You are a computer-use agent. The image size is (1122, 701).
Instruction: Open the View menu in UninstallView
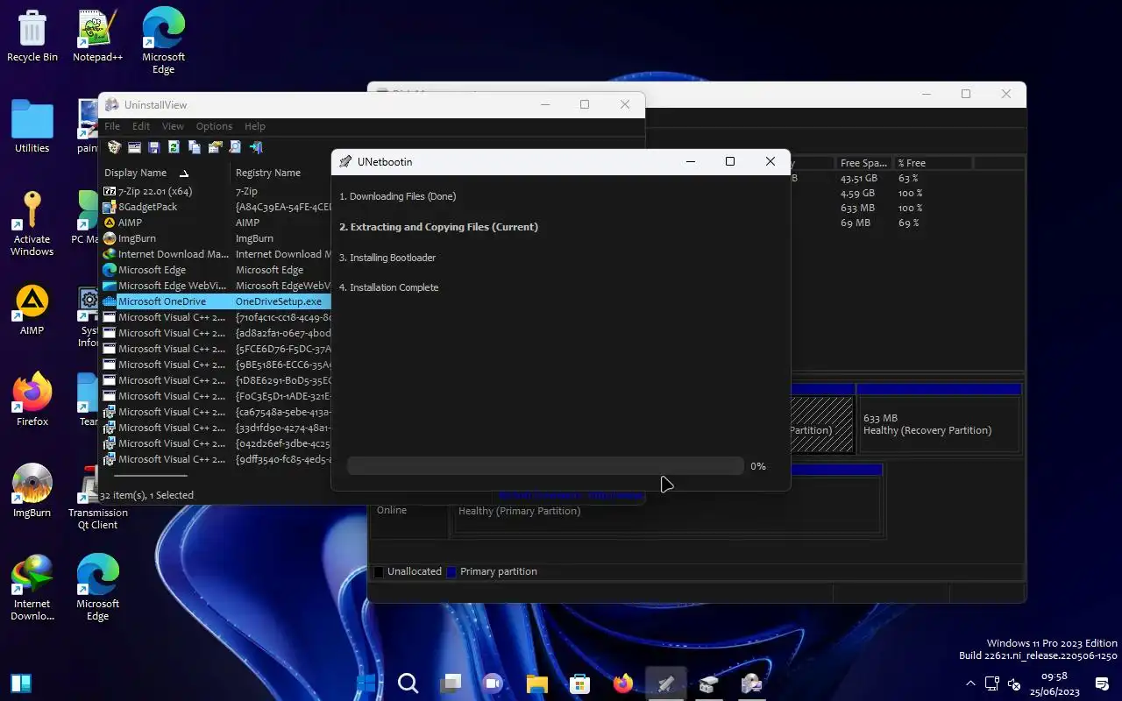[173, 126]
